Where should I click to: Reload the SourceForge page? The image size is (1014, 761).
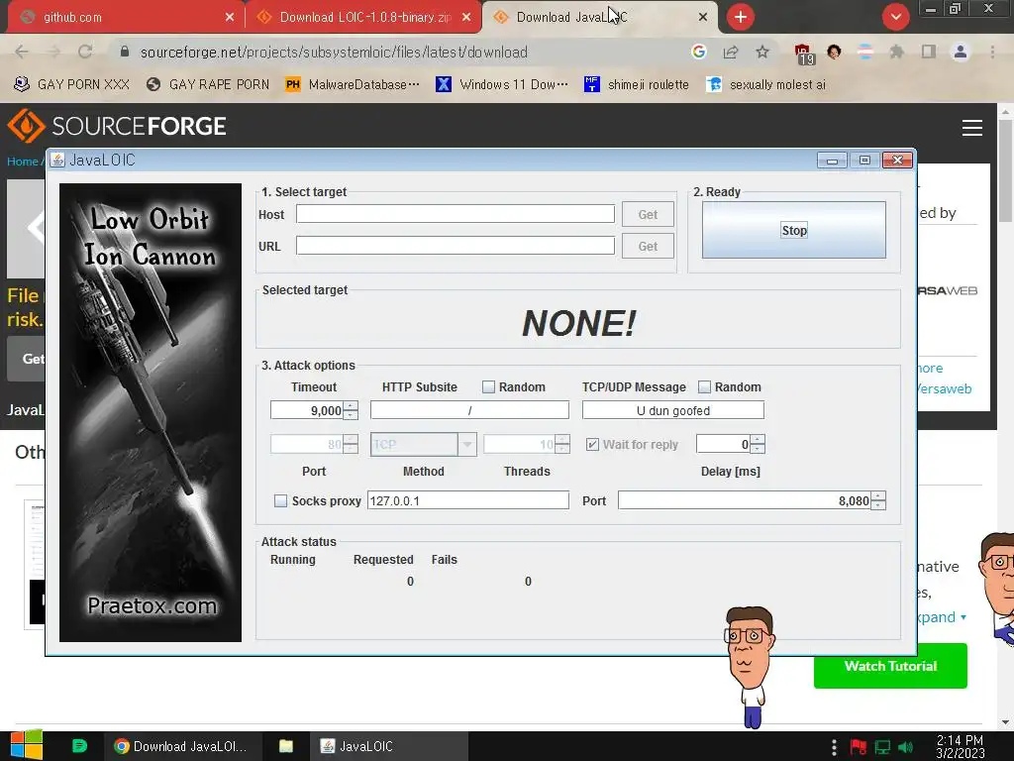85,52
